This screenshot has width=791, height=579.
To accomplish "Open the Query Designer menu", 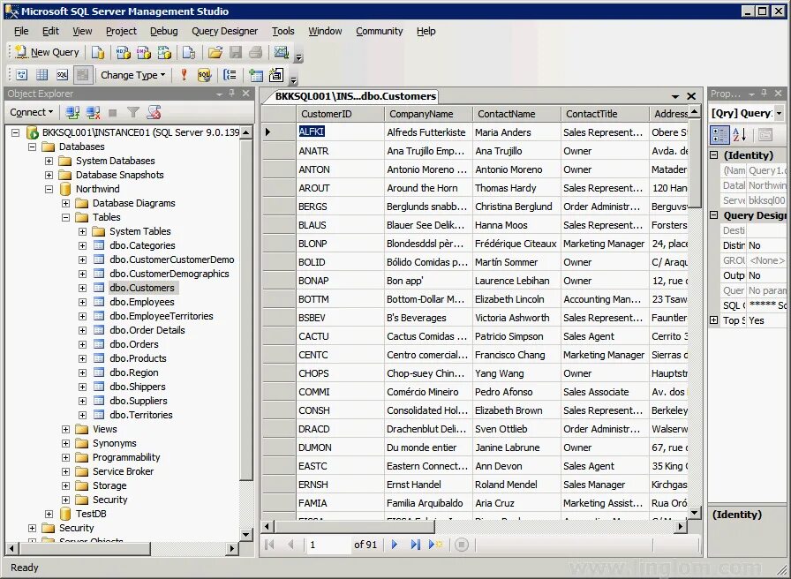I will (x=224, y=31).
